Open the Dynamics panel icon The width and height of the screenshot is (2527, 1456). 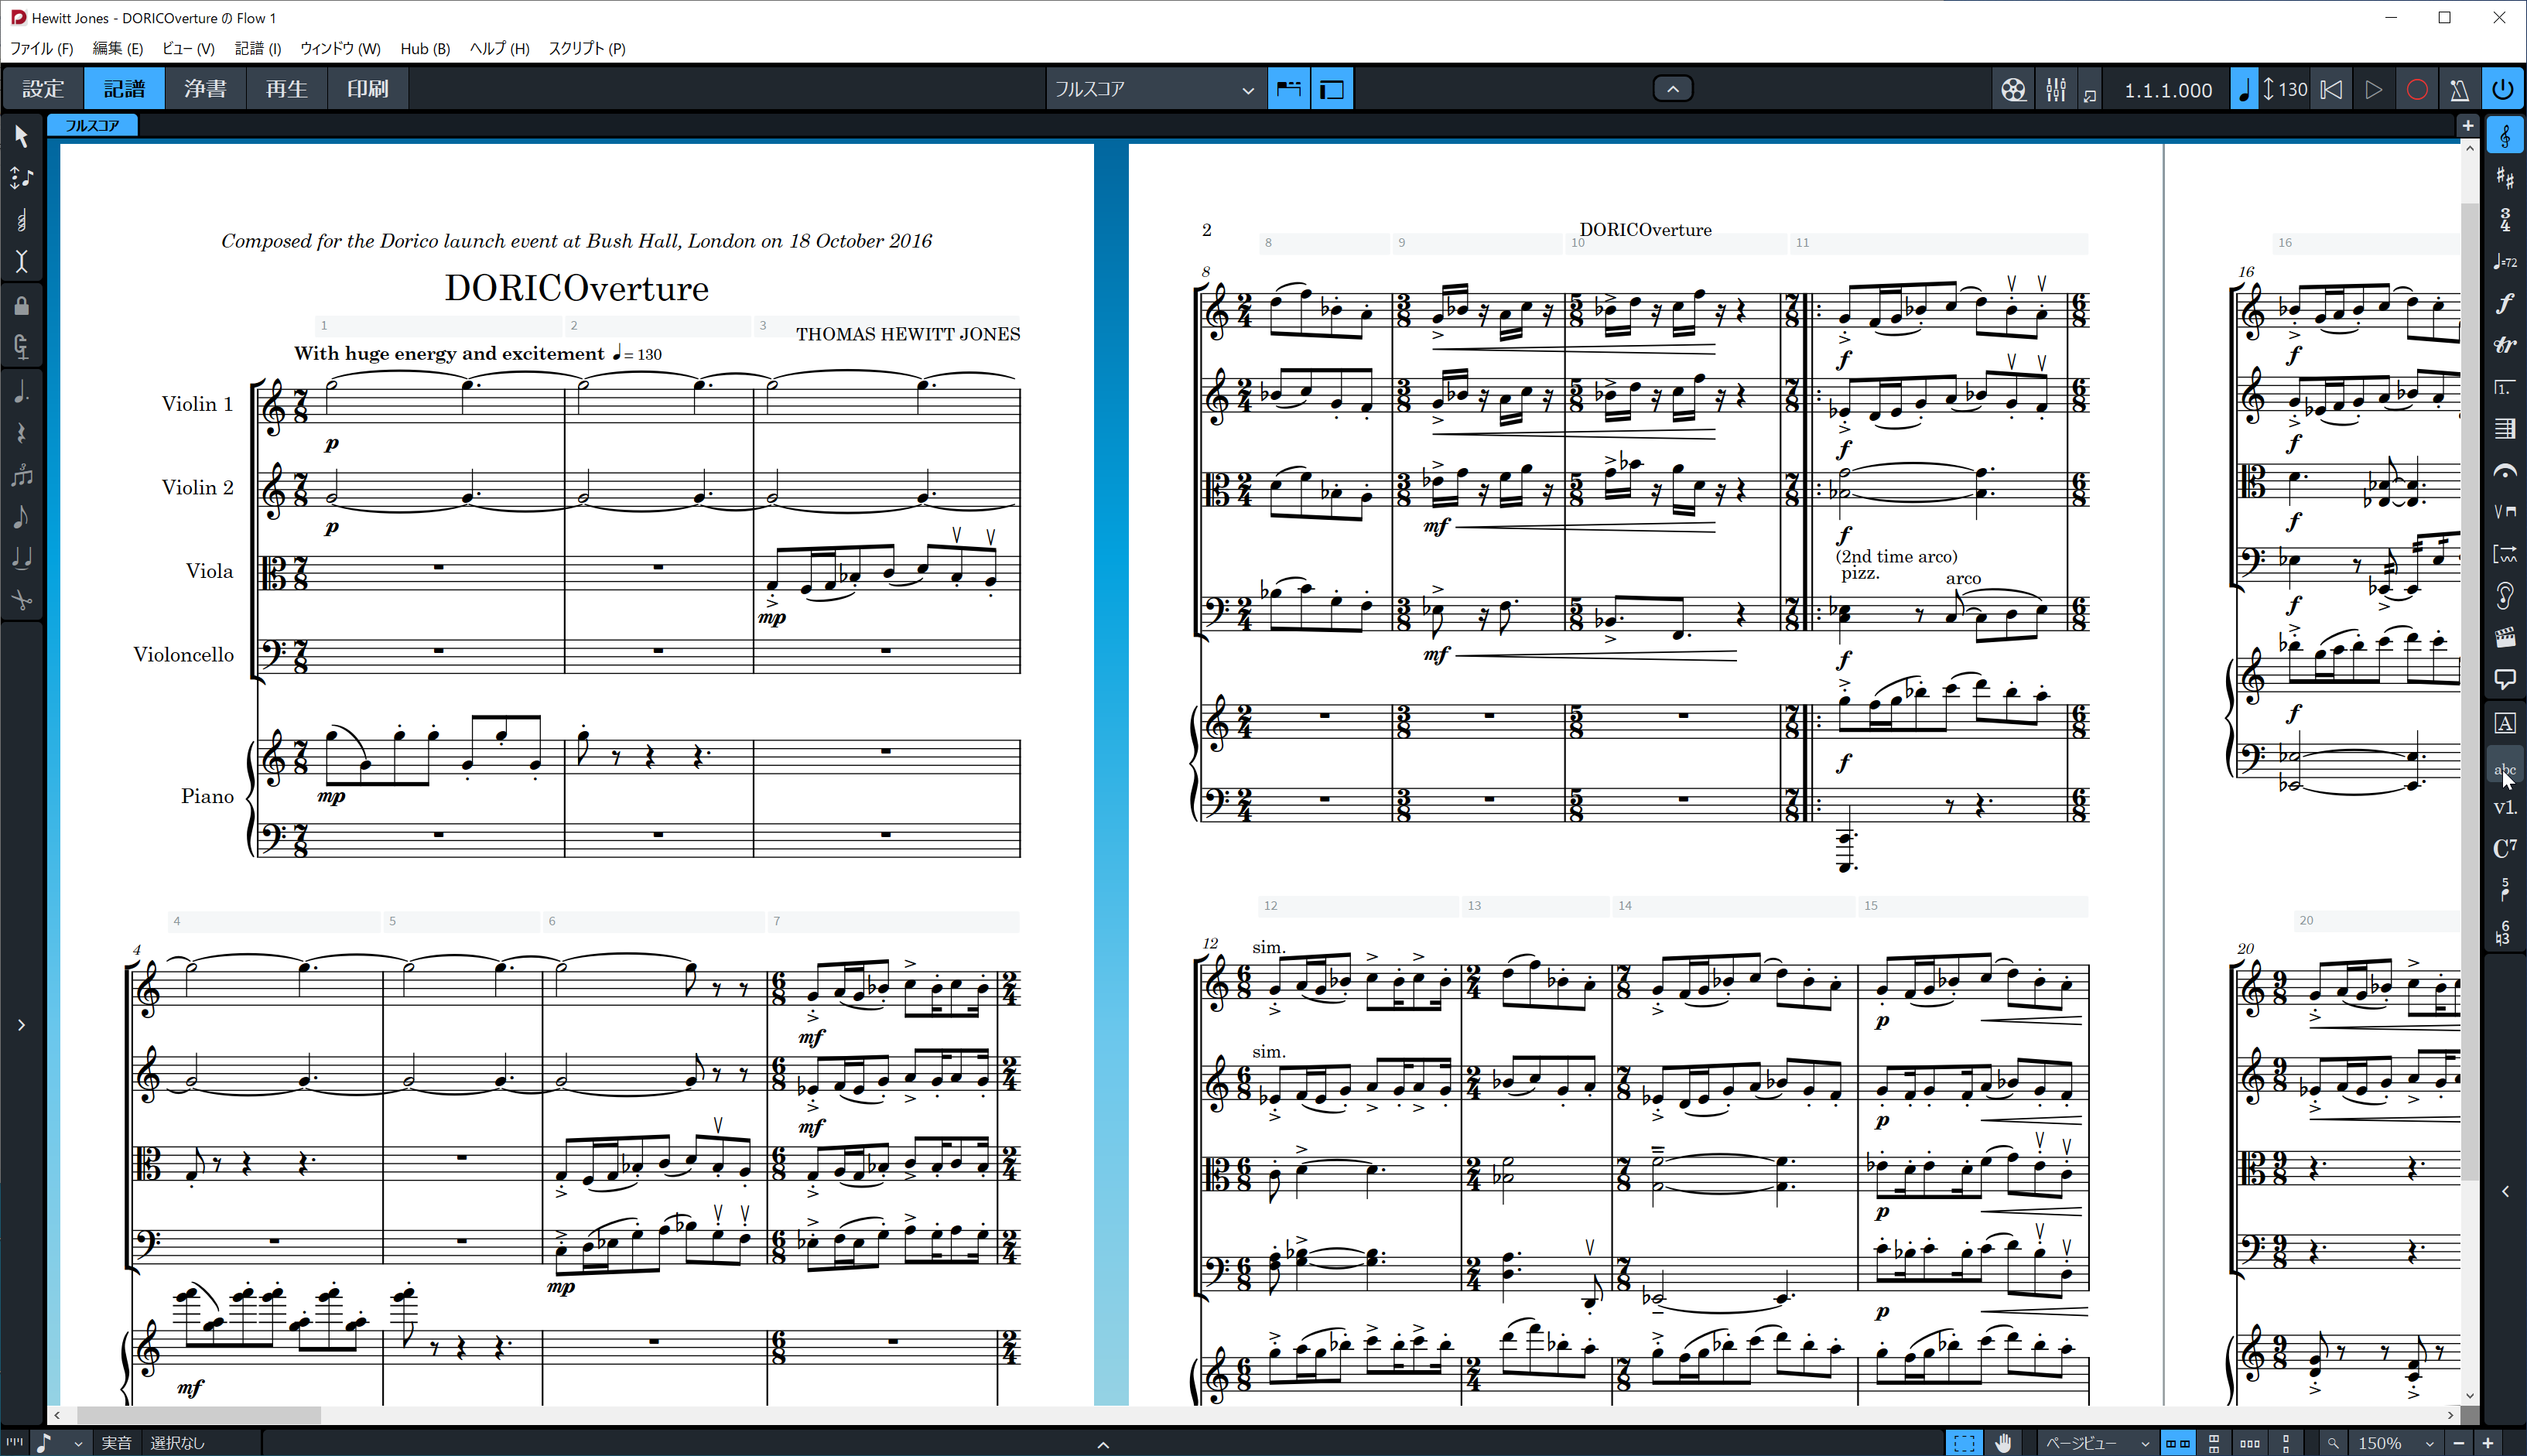click(2504, 303)
